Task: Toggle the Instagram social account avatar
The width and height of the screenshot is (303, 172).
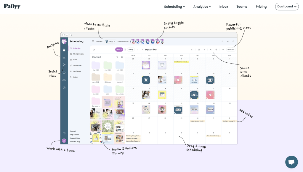Action: [x=132, y=42]
